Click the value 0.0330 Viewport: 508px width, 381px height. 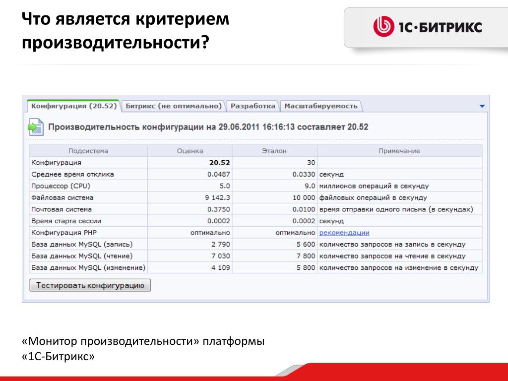pyautogui.click(x=304, y=174)
